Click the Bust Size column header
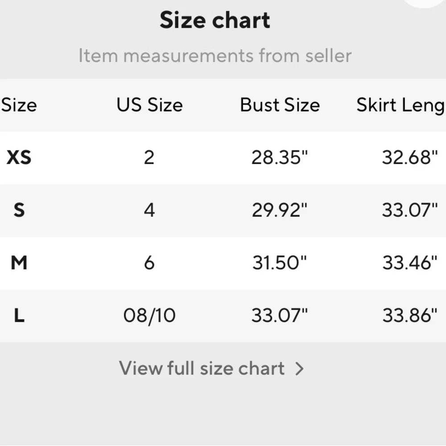The image size is (446, 446). [x=280, y=105]
